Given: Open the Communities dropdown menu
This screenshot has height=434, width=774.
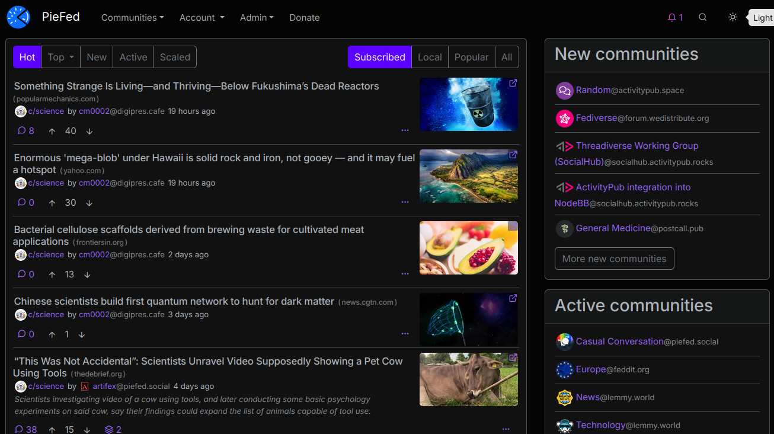Looking at the screenshot, I should [132, 18].
